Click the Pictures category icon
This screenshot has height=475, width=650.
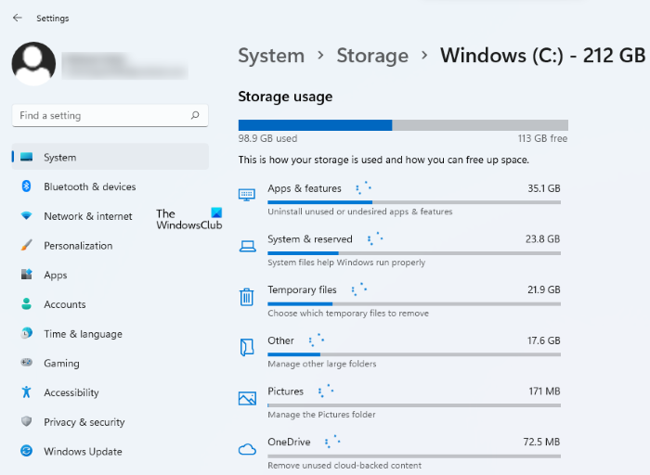click(247, 398)
